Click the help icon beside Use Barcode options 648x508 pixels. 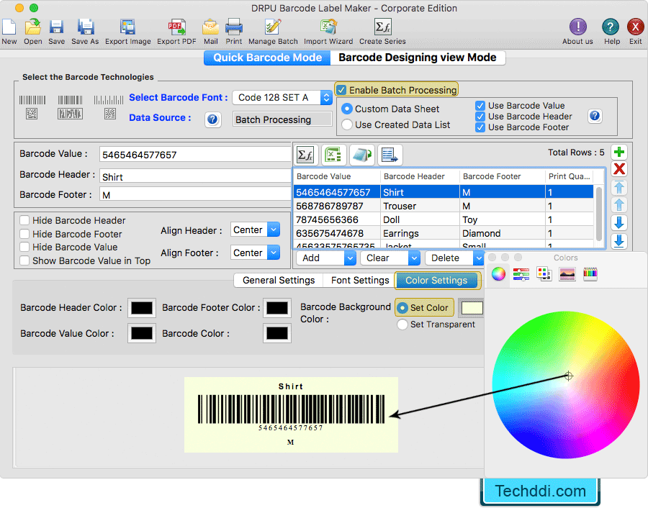[x=595, y=116]
